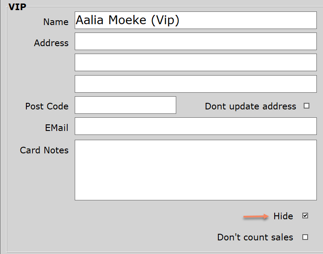
Task: Click the Hide label text
Action: [x=283, y=216]
